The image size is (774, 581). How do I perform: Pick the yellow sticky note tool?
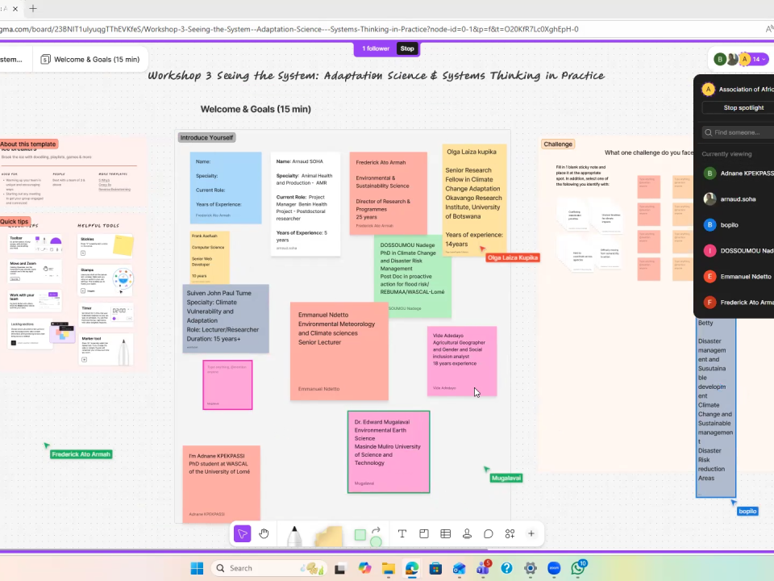(328, 535)
